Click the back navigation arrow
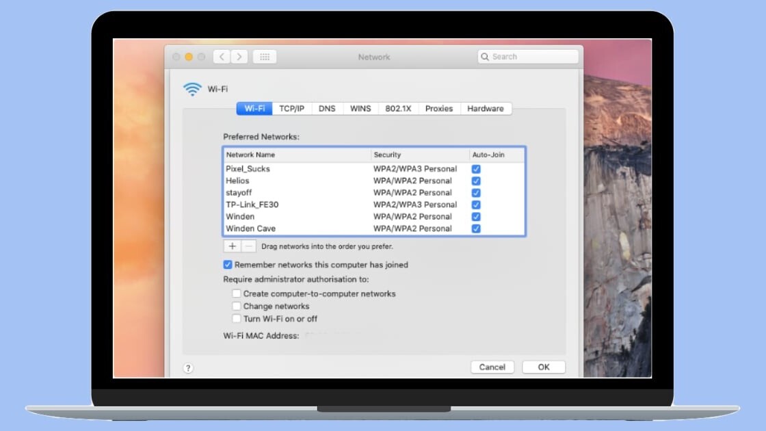 222,57
